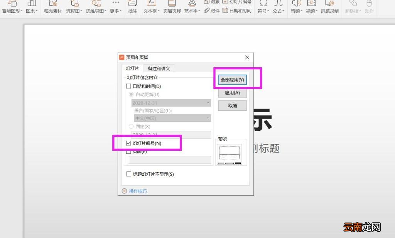Open the 思维导图 mind map tool
The width and height of the screenshot is (395, 238).
click(x=95, y=8)
